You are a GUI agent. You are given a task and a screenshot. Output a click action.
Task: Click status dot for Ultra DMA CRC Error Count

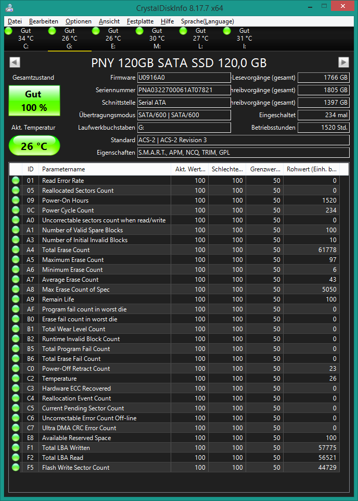point(15,428)
